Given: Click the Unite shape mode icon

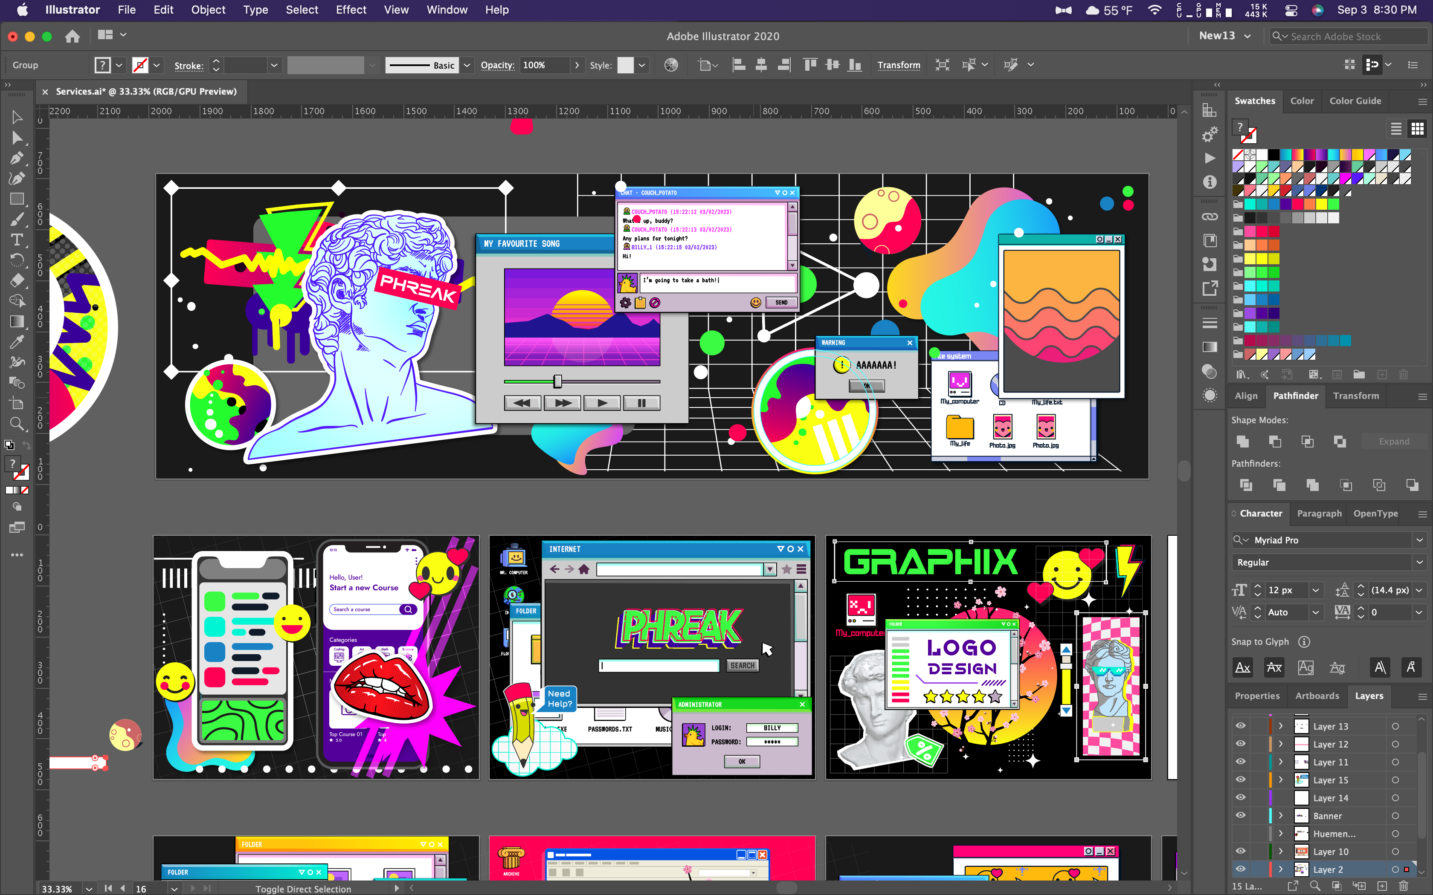Looking at the screenshot, I should click(1242, 442).
